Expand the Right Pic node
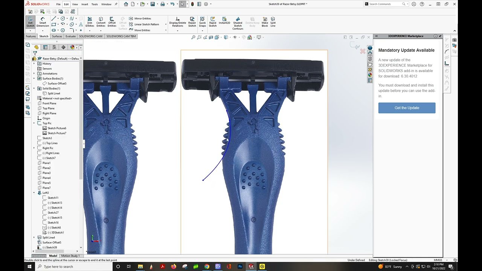Image resolution: width=482 pixels, height=271 pixels. coord(34,148)
